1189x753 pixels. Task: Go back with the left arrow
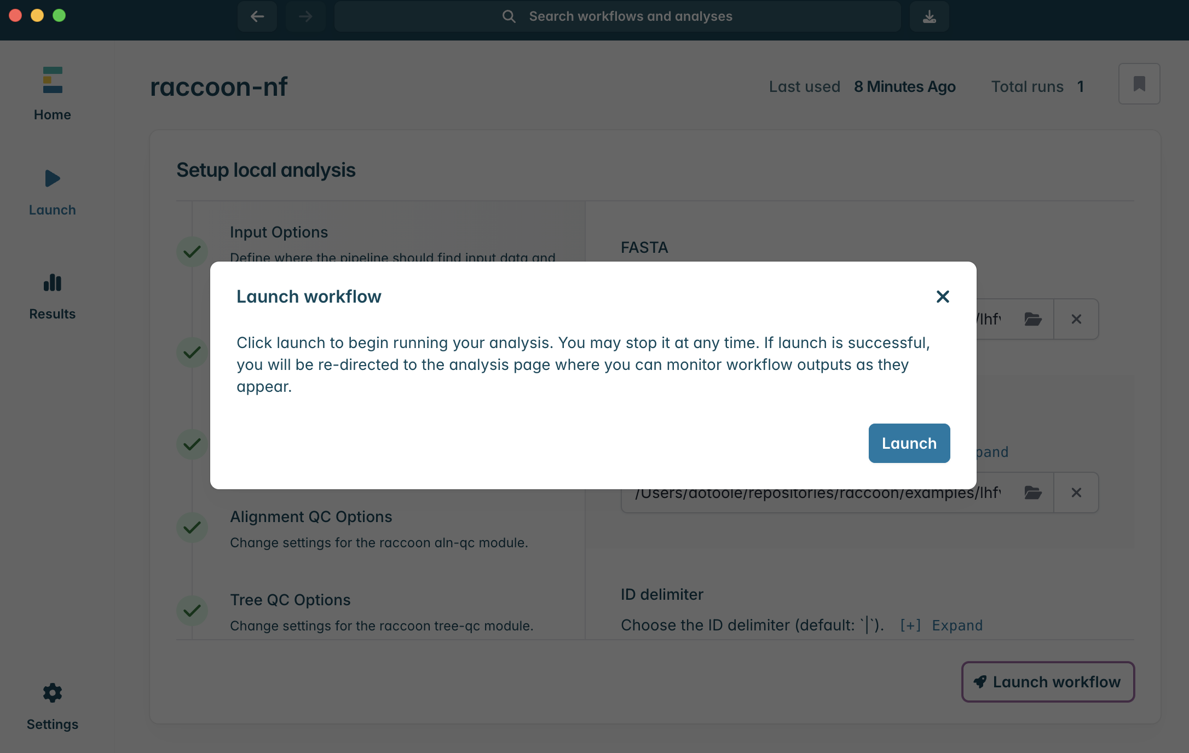click(x=257, y=16)
